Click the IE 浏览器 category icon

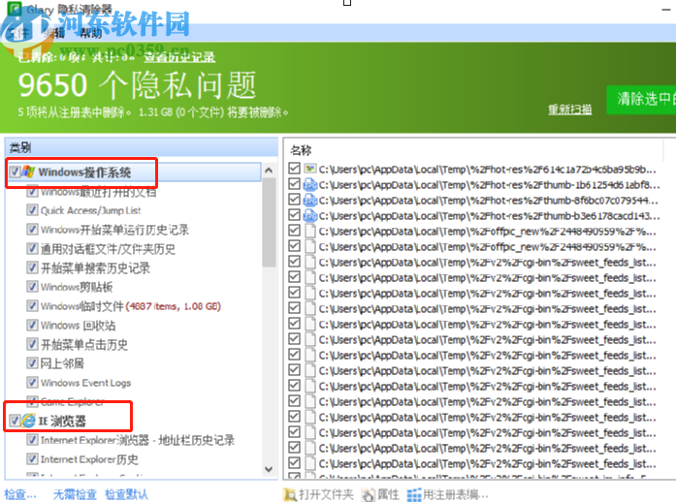(28, 421)
